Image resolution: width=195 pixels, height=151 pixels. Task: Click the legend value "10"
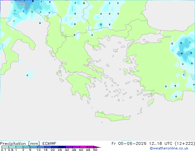click(x=38, y=150)
